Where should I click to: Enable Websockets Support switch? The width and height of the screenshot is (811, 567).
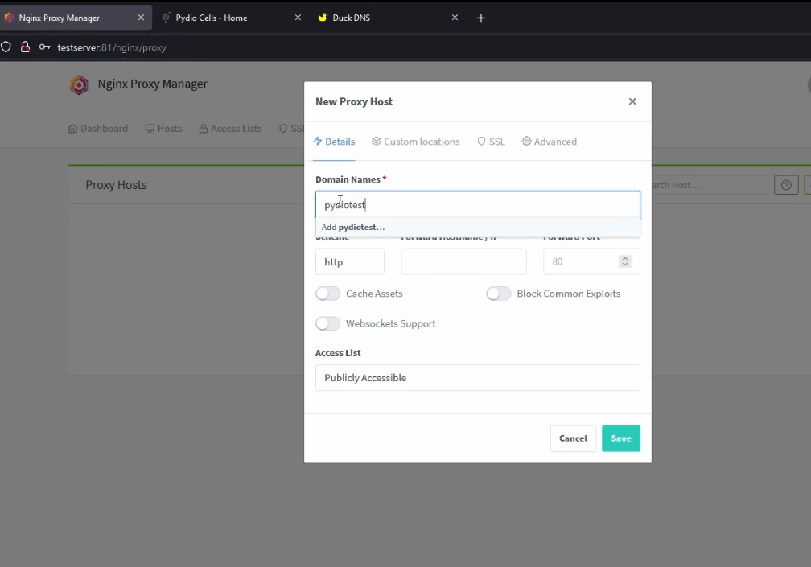pos(328,323)
